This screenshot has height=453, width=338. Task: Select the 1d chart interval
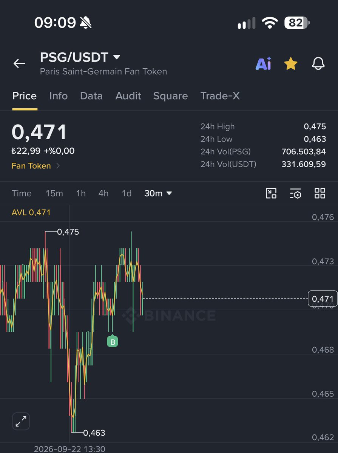127,193
